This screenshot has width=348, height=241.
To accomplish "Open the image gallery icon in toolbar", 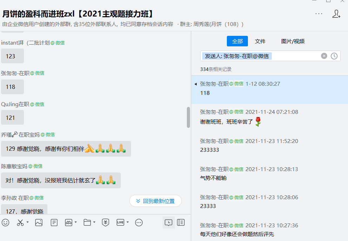I will [68, 222].
